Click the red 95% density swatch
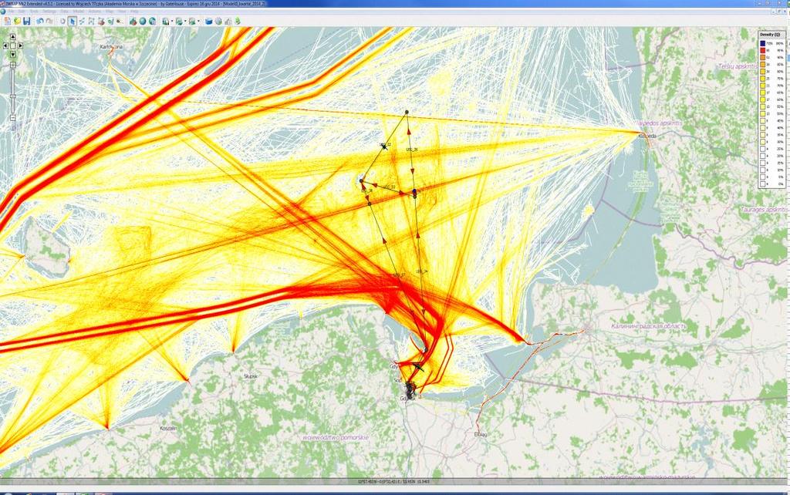The width and height of the screenshot is (790, 495). click(x=763, y=51)
